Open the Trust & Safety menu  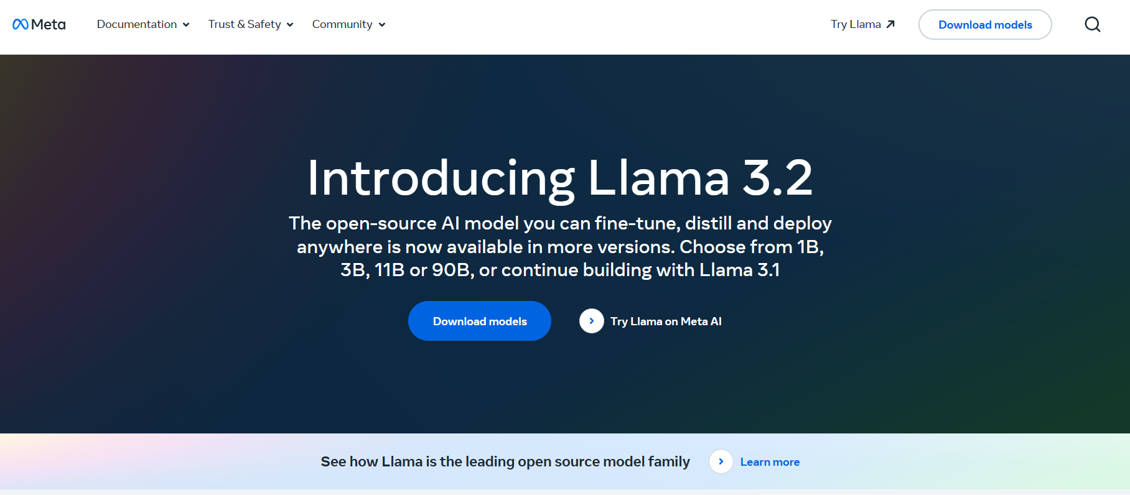coord(244,24)
